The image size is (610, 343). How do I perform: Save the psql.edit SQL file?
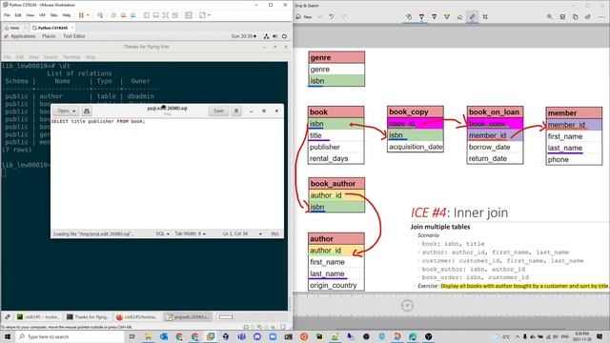(218, 111)
